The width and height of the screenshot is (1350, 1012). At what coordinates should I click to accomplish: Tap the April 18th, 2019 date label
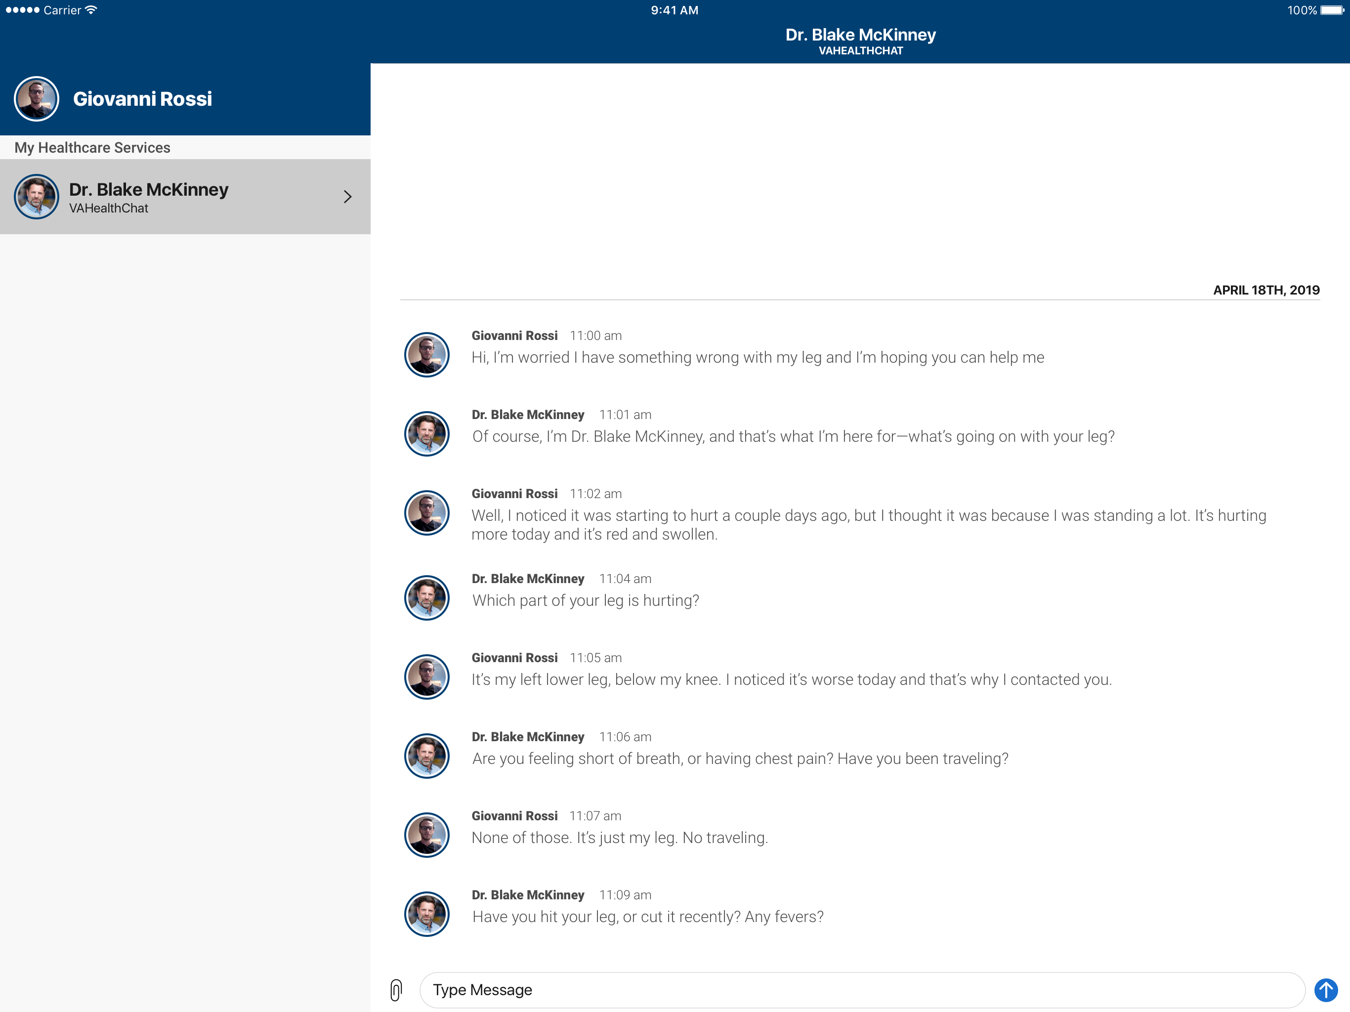[x=1266, y=290]
